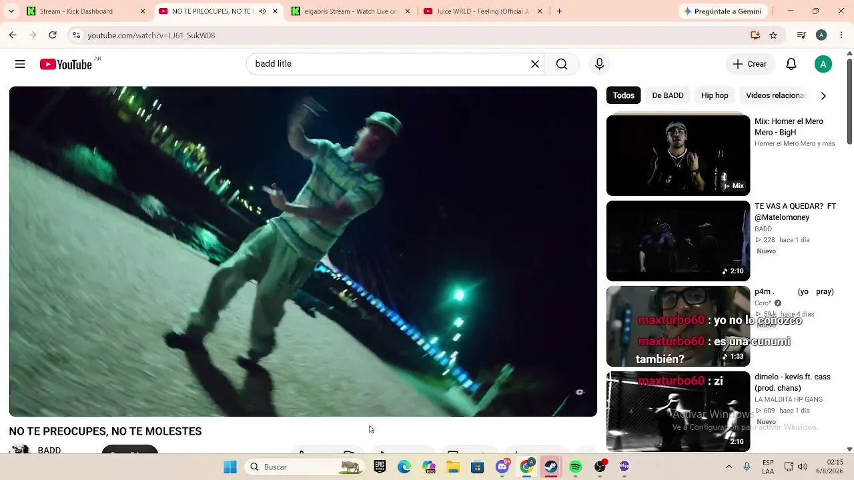Expand hidden system tray icons
The image size is (854, 480).
coord(729,467)
